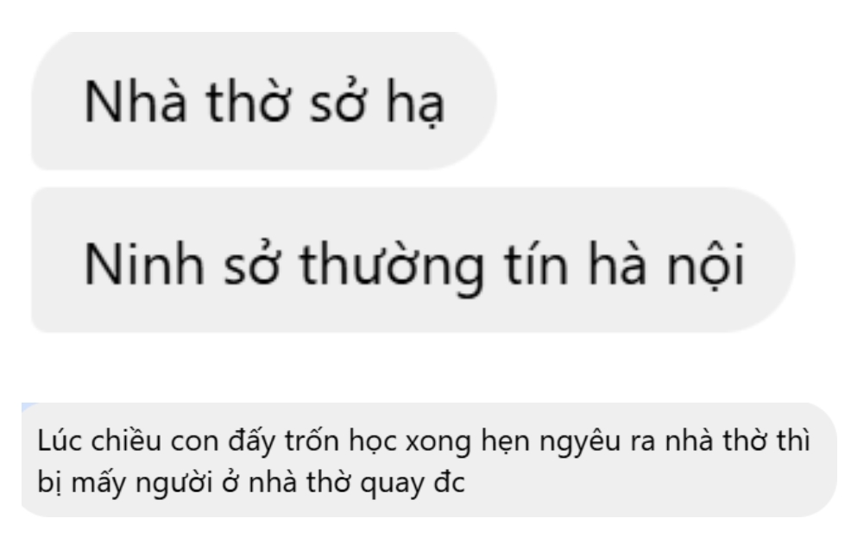Click the word 'thờ' in first bubble
The height and width of the screenshot is (550, 845).
[x=249, y=101]
